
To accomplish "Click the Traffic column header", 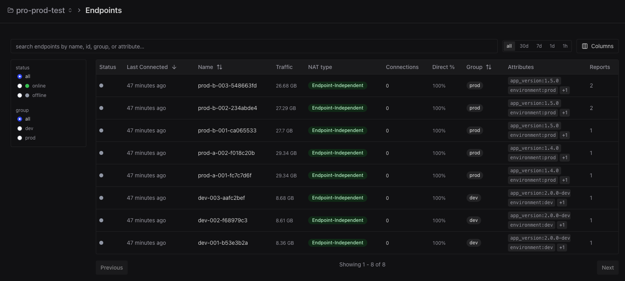I will click(x=284, y=67).
